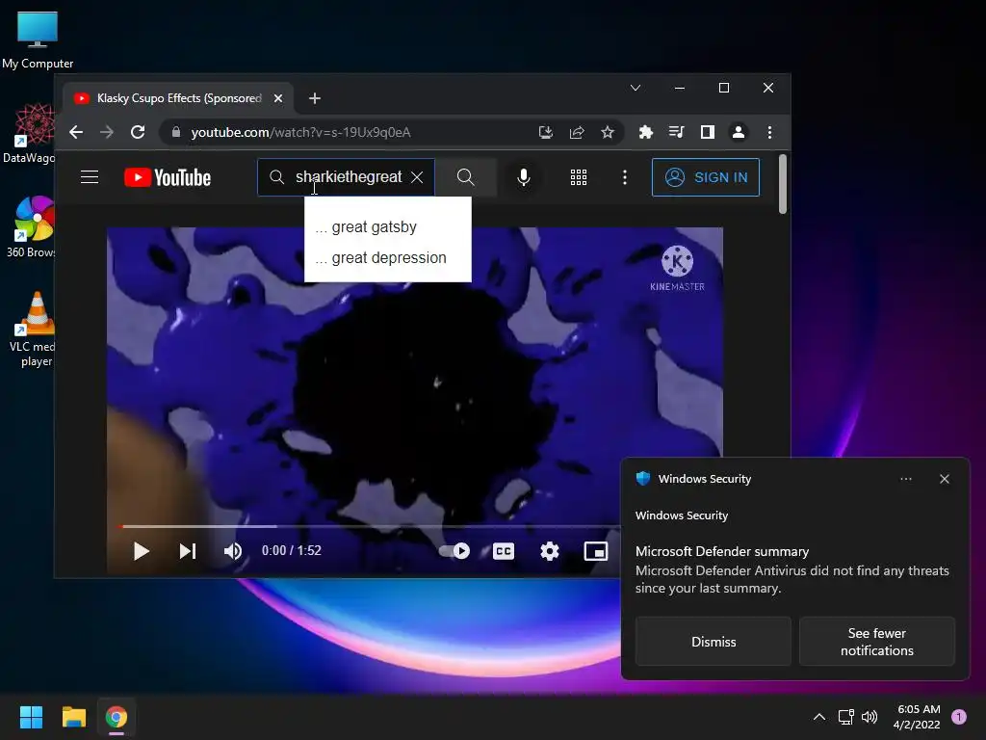Mute the video volume

pyautogui.click(x=233, y=551)
